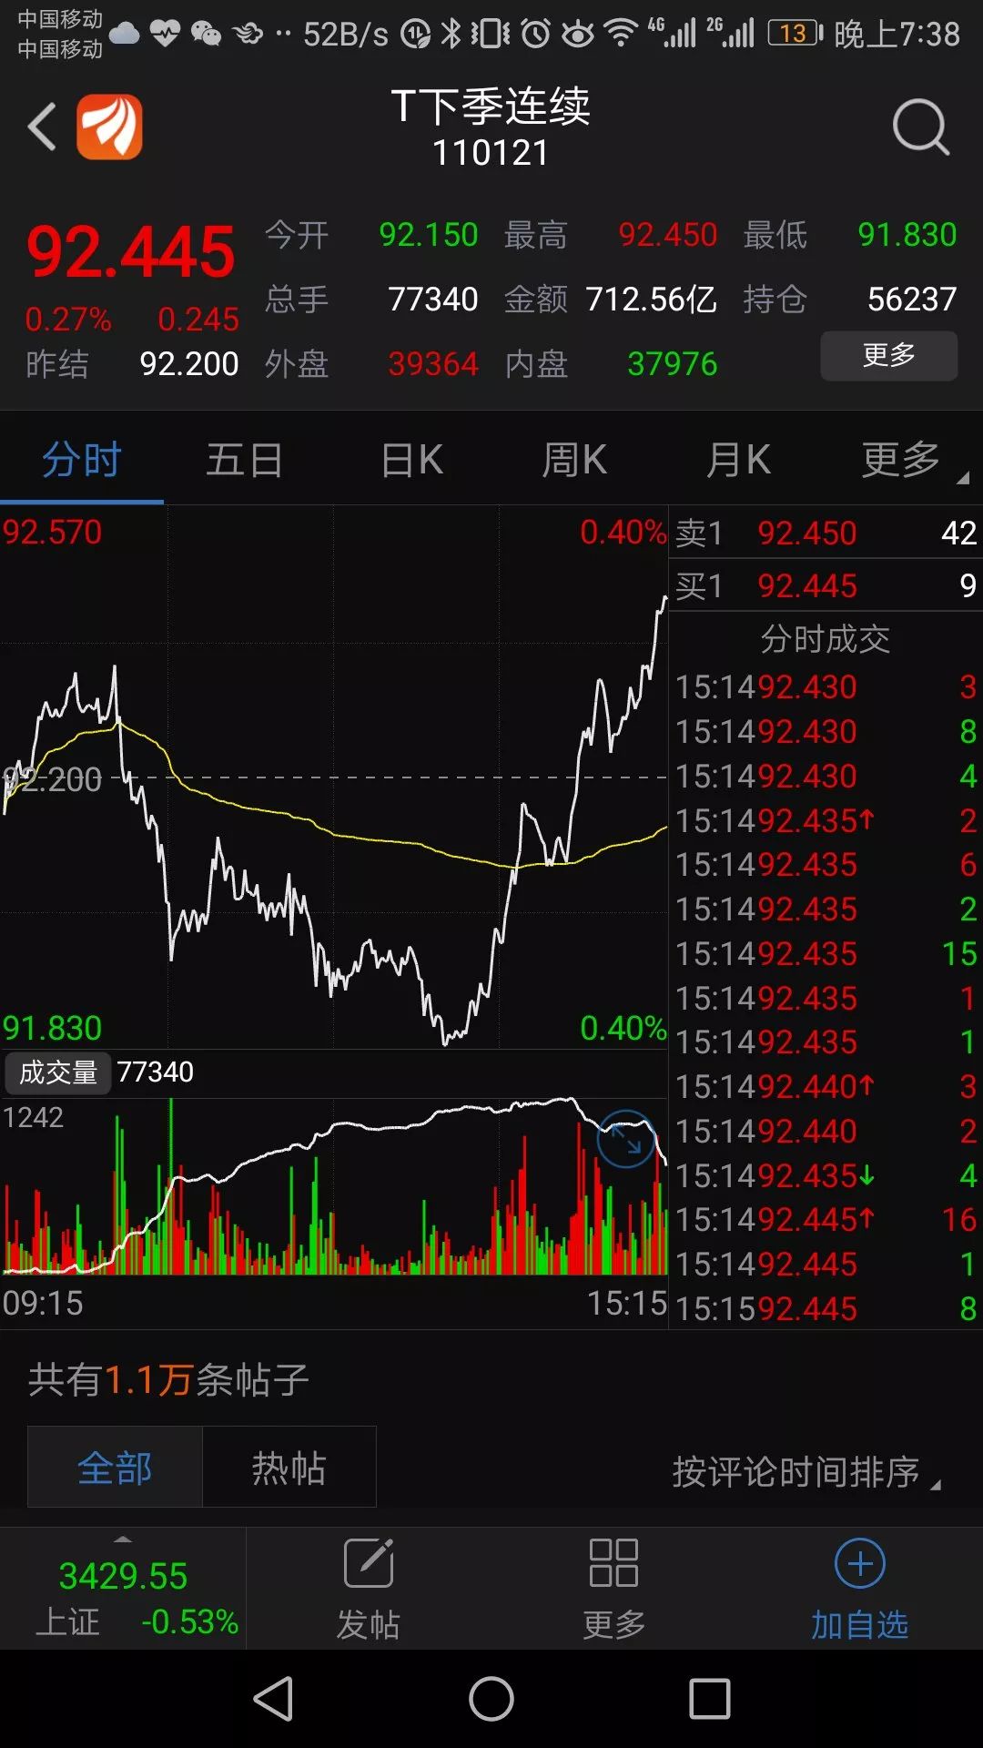
Task: Expand the 更多 chart period dropdown
Action: (910, 459)
